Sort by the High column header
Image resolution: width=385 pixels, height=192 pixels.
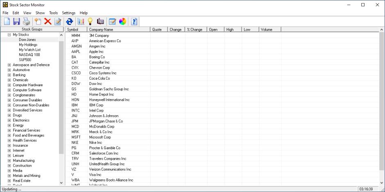click(x=233, y=29)
